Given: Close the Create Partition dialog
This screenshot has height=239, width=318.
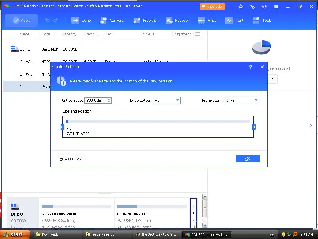Looking at the screenshot, I should 262,67.
